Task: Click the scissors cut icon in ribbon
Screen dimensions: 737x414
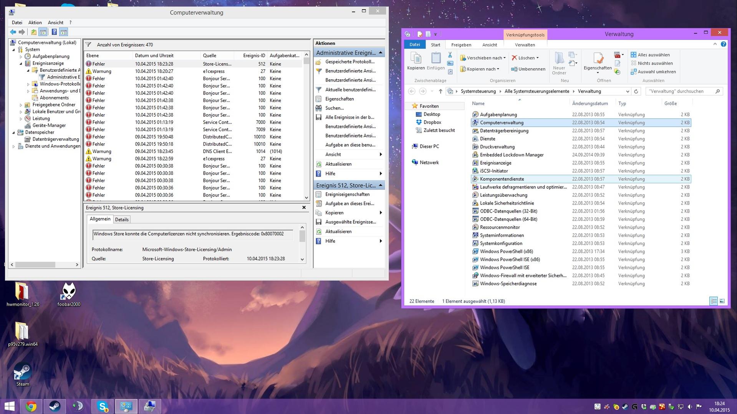Action: pyautogui.click(x=450, y=55)
